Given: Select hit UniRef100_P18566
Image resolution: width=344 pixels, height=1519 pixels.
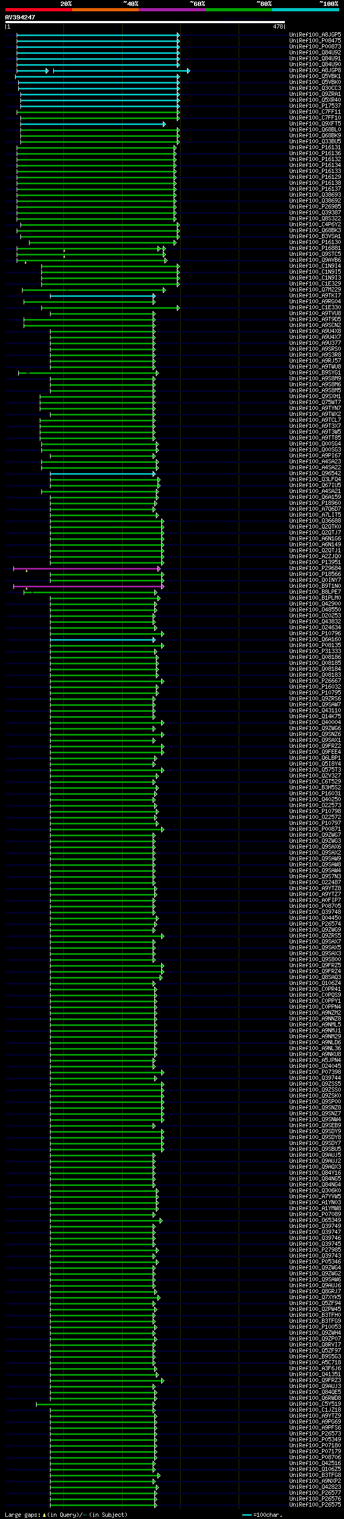Looking at the screenshot, I should click(315, 574).
